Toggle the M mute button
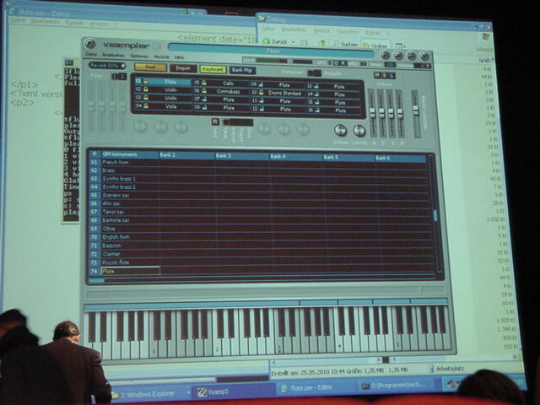The height and width of the screenshot is (405, 540). pyautogui.click(x=377, y=75)
